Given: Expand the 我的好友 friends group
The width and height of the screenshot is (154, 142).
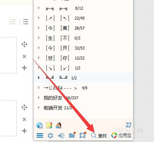Looking at the screenshot, I should [39, 98].
